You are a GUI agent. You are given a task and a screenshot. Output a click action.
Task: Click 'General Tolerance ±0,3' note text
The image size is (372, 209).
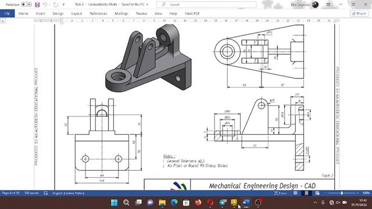click(185, 161)
